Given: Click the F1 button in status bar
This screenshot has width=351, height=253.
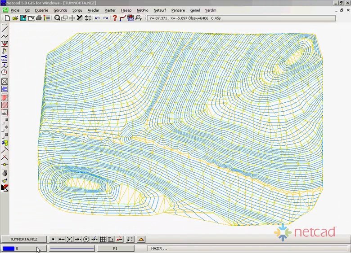Looking at the screenshot, I should pos(115,249).
